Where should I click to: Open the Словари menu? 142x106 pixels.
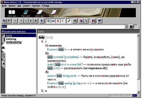point(36,6)
